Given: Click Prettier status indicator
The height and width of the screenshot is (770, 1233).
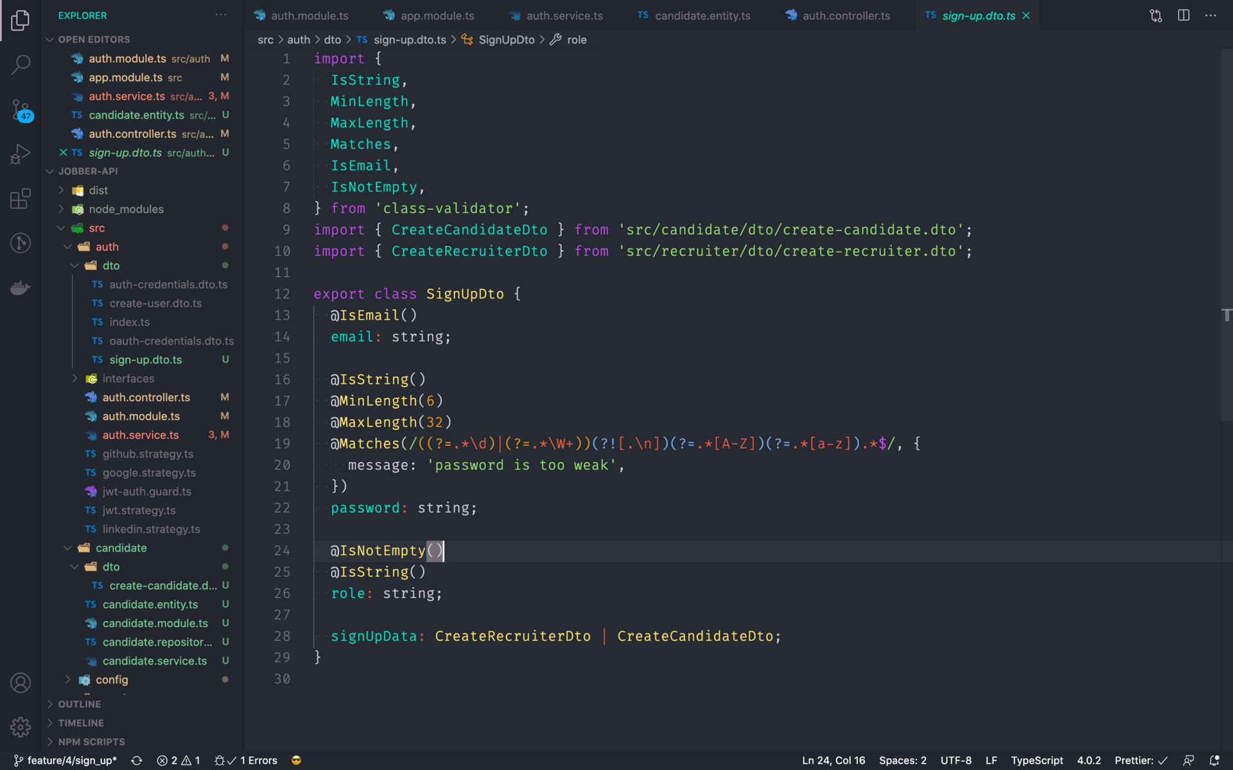Looking at the screenshot, I should point(1141,760).
